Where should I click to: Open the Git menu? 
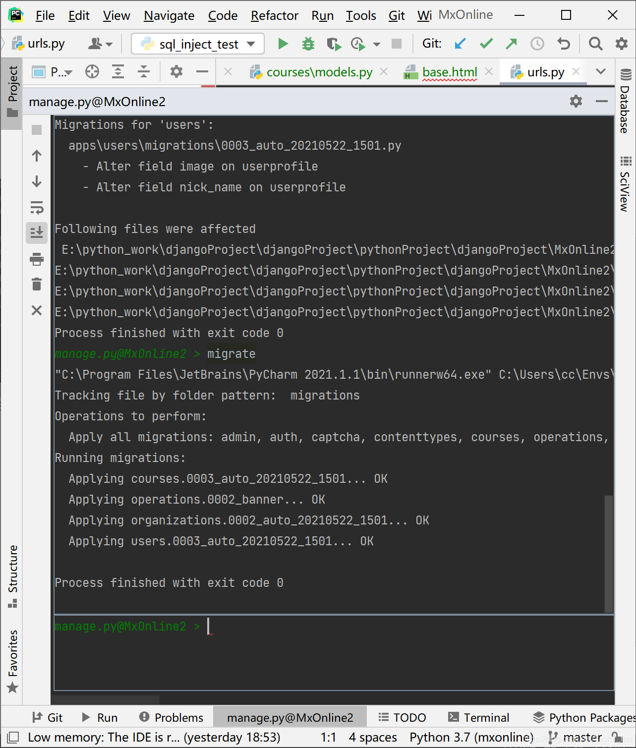[397, 15]
